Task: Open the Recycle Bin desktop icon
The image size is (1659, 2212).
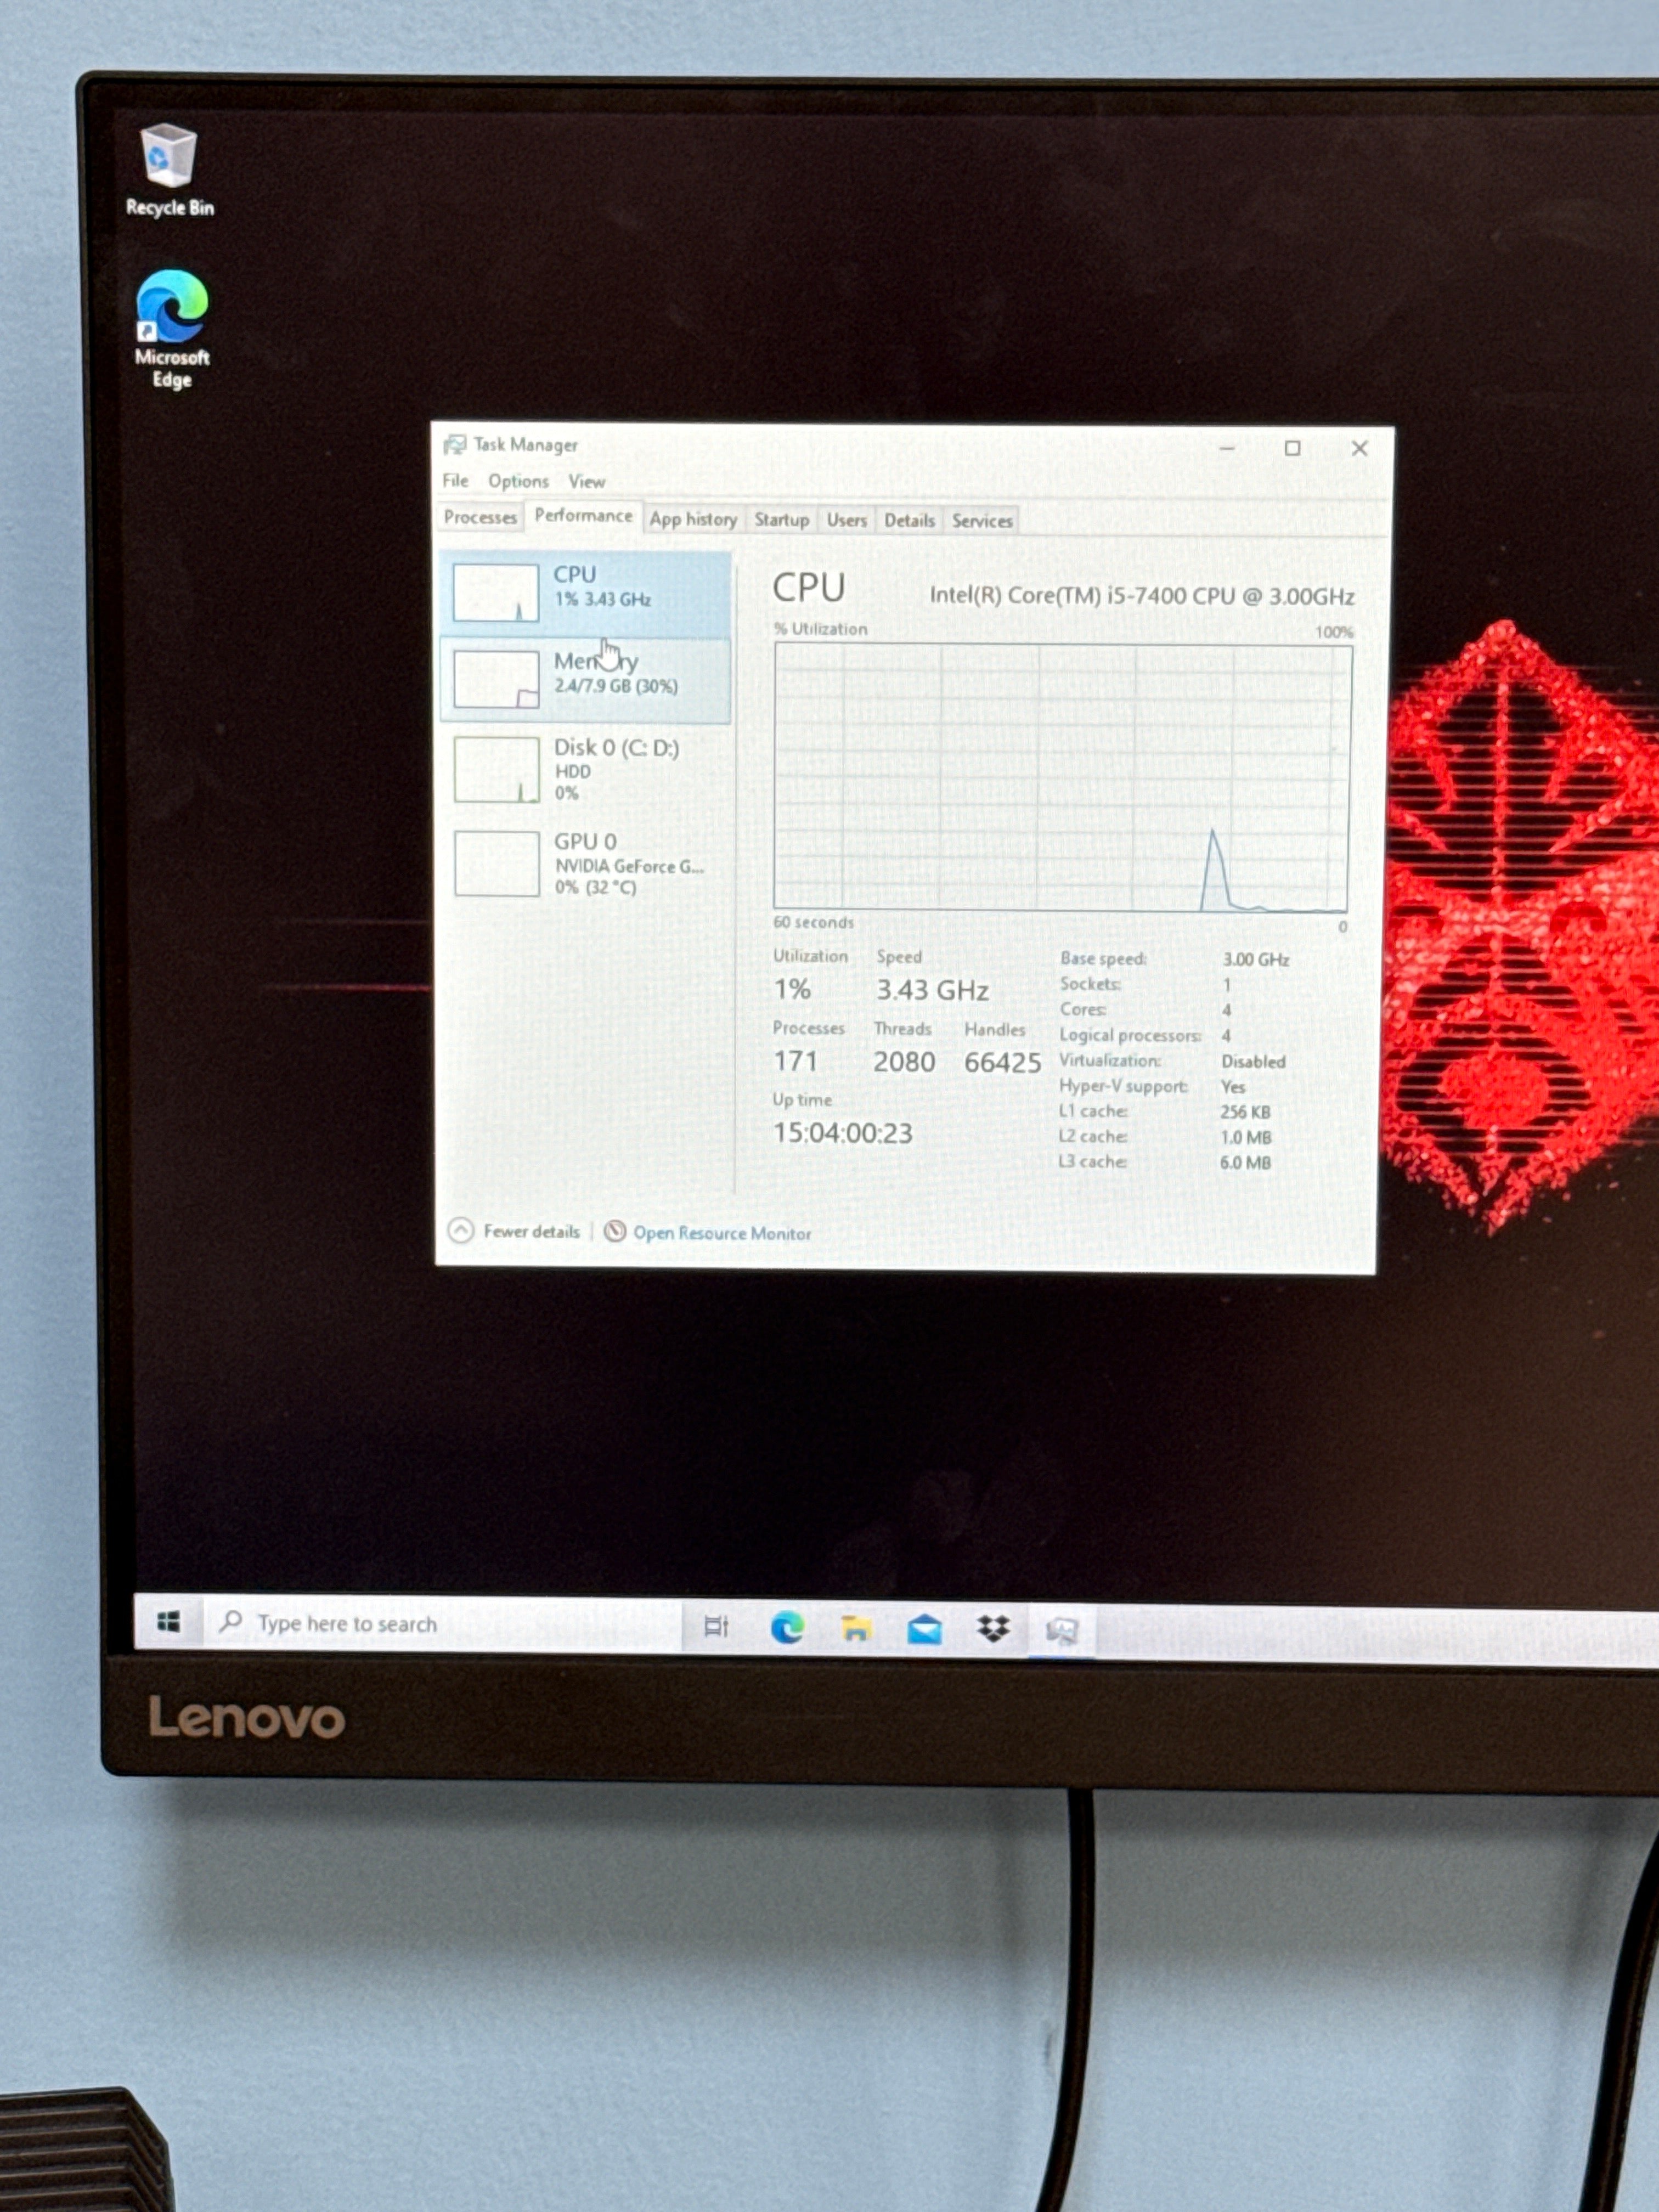Action: (169, 169)
